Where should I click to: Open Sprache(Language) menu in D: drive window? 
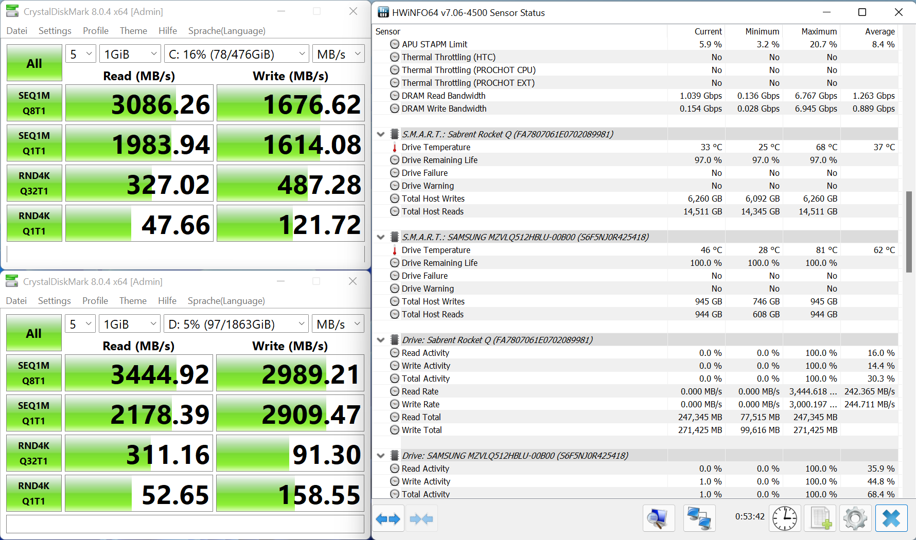click(226, 301)
